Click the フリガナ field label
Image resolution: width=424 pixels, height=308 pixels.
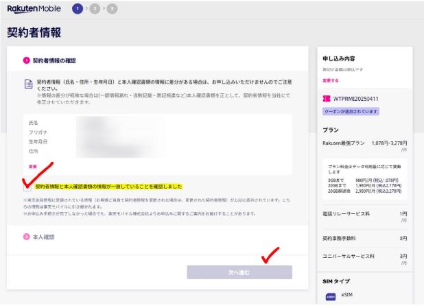[38, 132]
